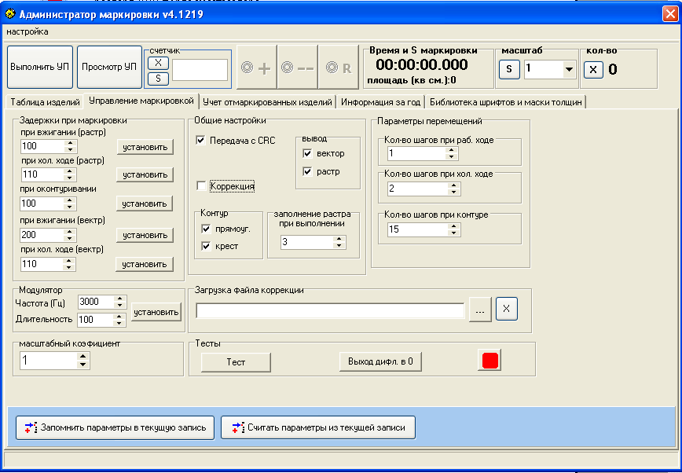Screen dimensions: 682x473
Task: Open the настройка menu
Action: pyautogui.click(x=27, y=31)
